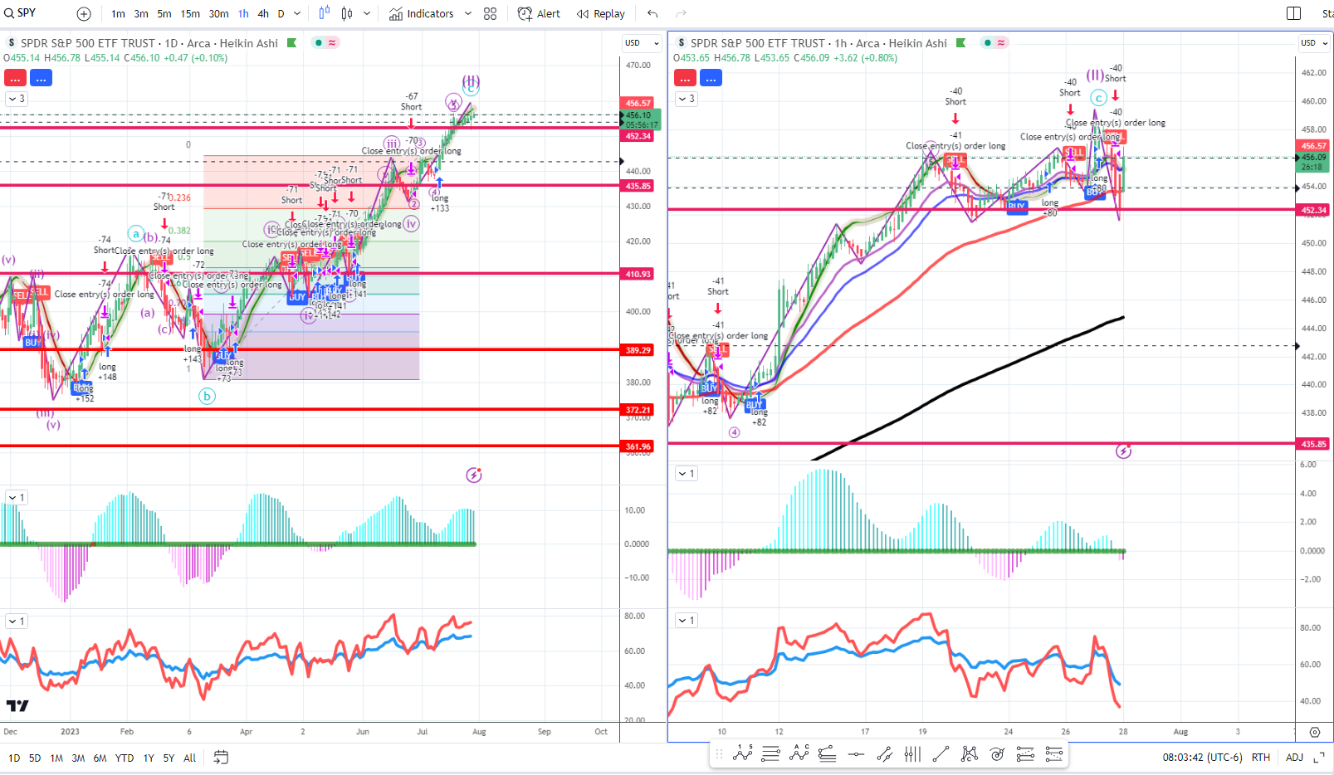This screenshot has width=1334, height=775.
Task: Select the 4h timeframe
Action: (x=263, y=13)
